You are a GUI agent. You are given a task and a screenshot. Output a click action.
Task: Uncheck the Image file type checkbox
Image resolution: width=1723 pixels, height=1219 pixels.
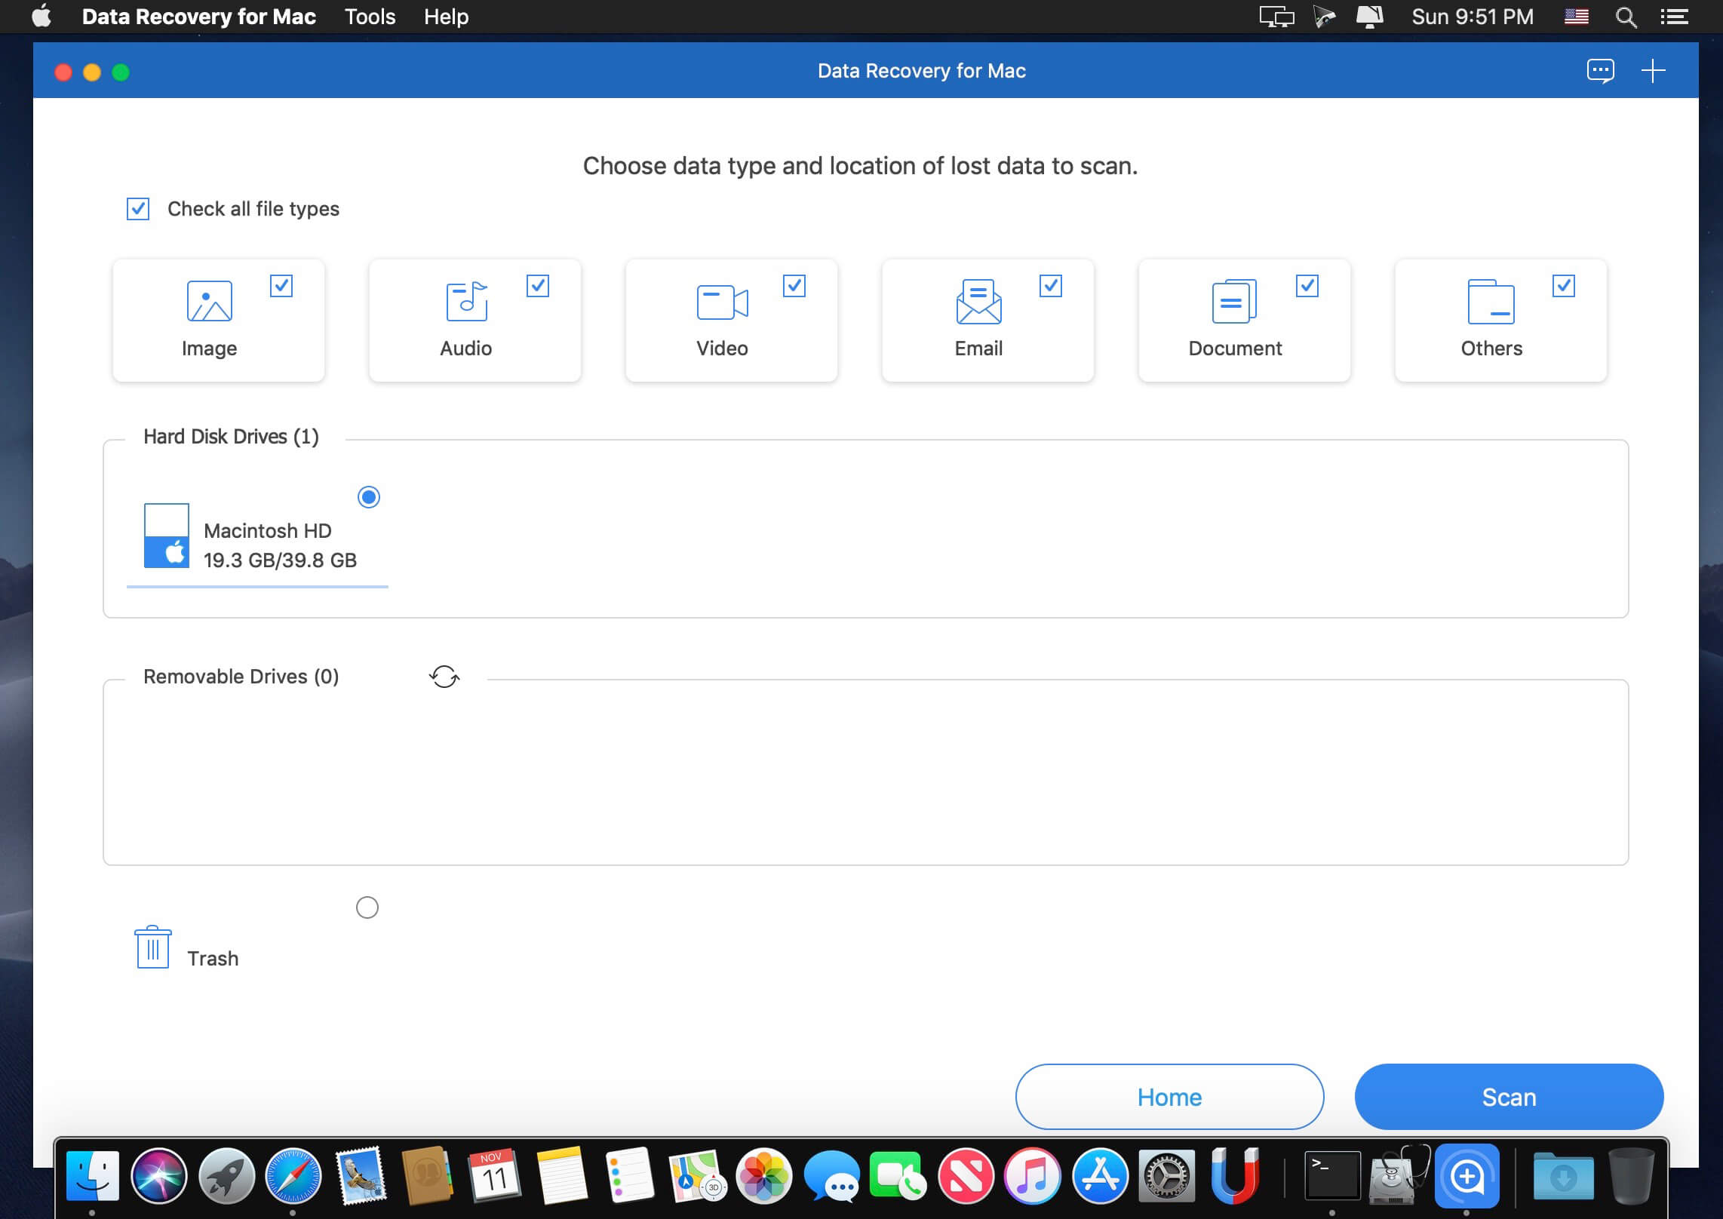[281, 286]
